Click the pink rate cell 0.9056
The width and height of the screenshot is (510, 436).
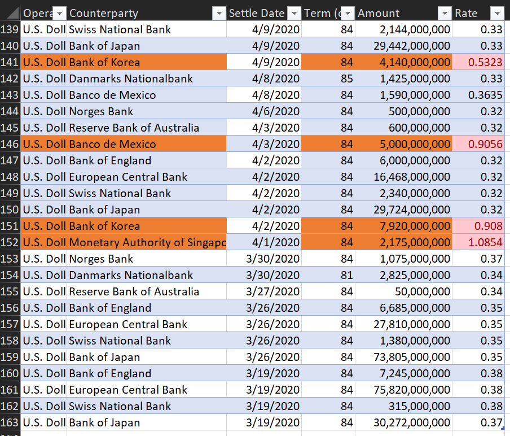[478, 144]
